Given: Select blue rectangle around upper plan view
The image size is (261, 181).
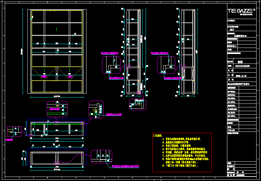Looking at the screenshot, I should (57, 127).
